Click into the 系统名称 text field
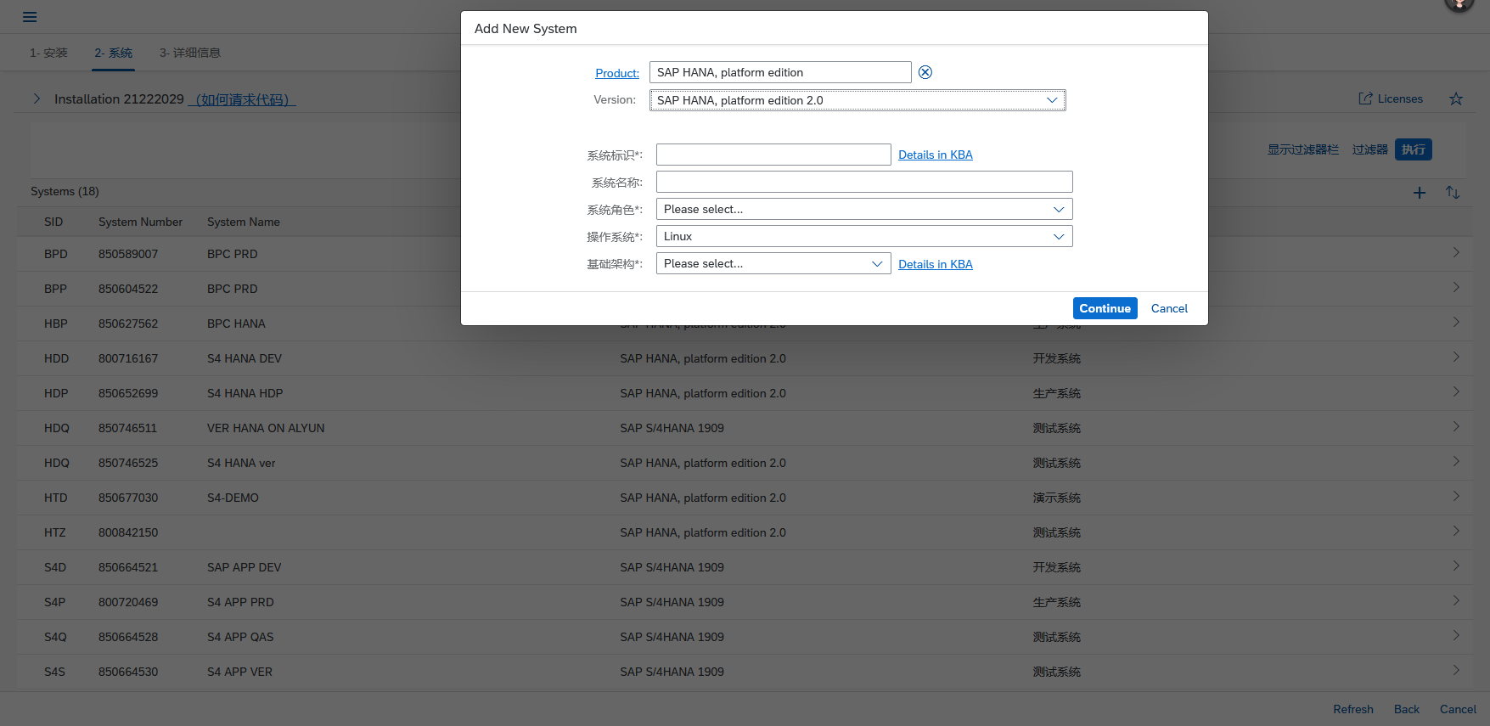The width and height of the screenshot is (1490, 726). coord(863,182)
